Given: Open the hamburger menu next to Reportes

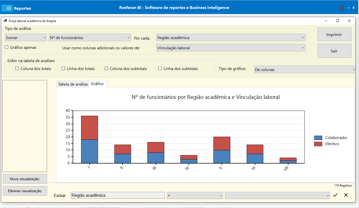Looking at the screenshot, I should 9,8.
